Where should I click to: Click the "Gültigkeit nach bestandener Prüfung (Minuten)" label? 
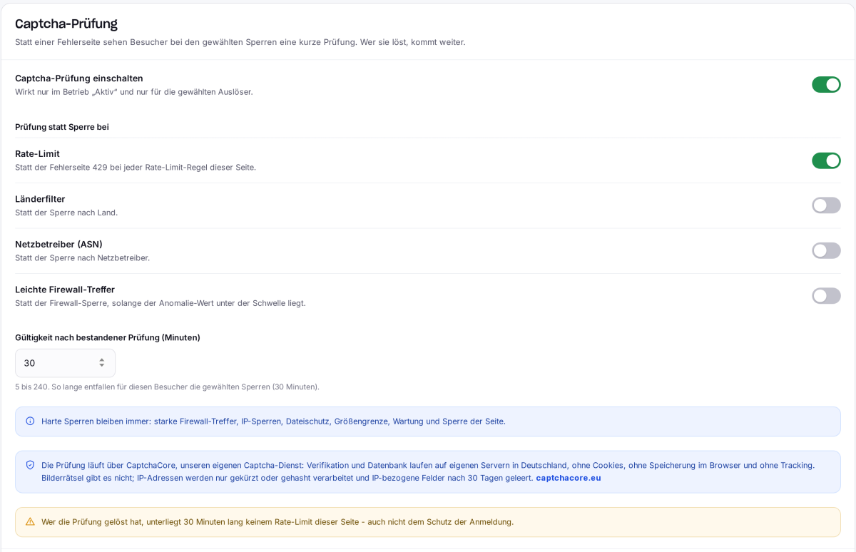(108, 337)
